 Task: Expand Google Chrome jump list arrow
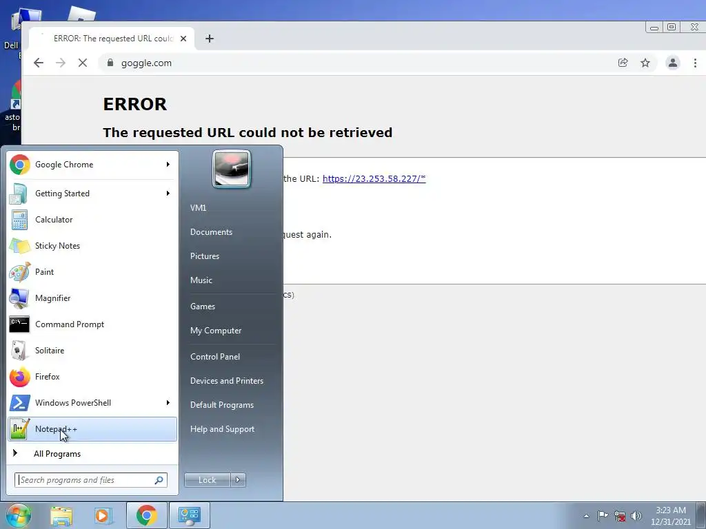[168, 165]
